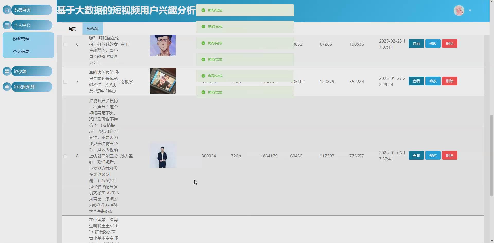Click the value 552224 in row 7
Image resolution: width=494 pixels, height=243 pixels.
(357, 82)
